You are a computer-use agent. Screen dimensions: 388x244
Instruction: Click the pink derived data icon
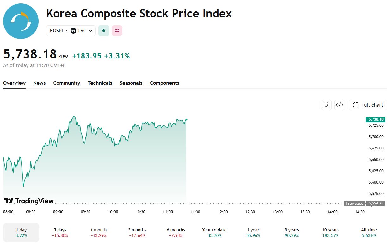click(117, 31)
